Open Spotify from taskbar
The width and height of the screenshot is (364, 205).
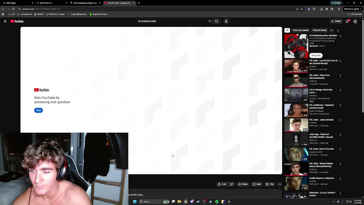(x=217, y=202)
